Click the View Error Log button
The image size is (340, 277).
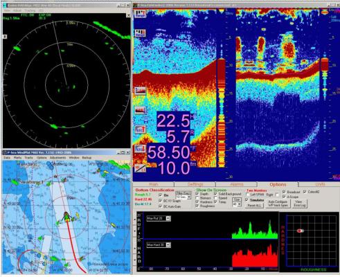click(x=300, y=204)
